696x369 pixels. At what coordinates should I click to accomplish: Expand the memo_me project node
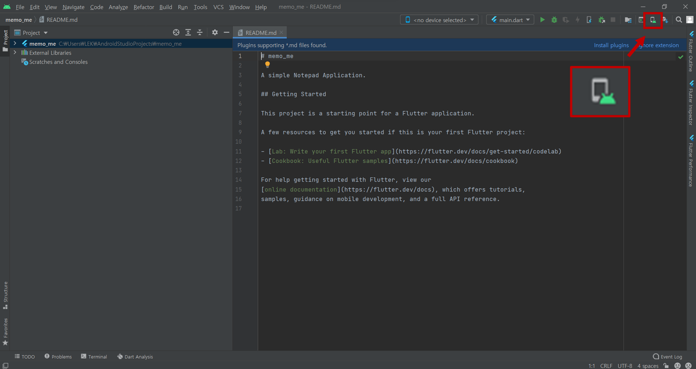point(15,43)
